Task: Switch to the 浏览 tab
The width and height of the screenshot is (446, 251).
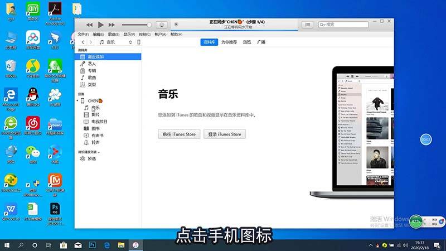Action: 247,42
